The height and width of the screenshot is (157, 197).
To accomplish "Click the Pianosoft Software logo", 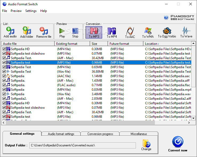I will (x=182, y=18).
